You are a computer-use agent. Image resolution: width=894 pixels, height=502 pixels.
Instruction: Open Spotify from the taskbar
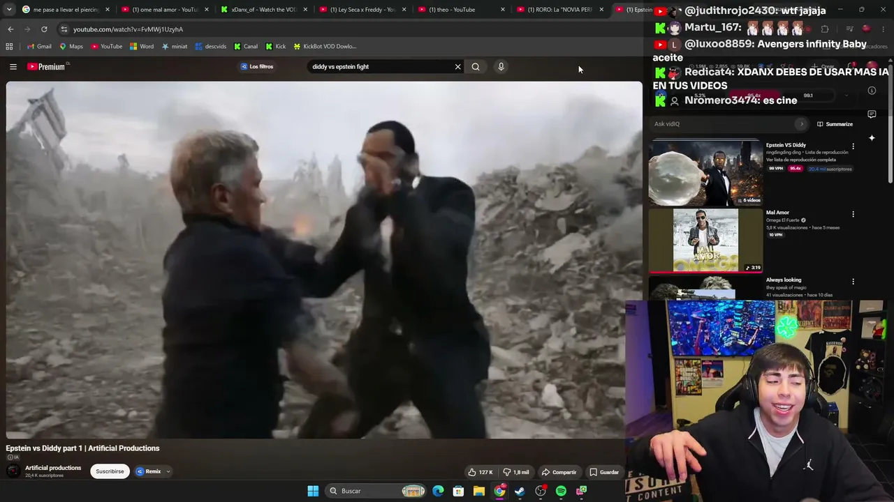coord(561,491)
